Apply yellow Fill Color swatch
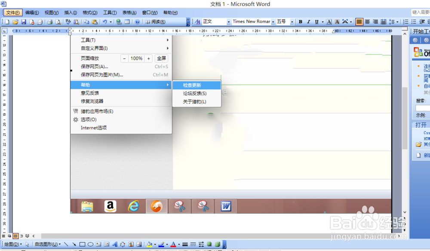The width and height of the screenshot is (430, 251). (x=149, y=244)
